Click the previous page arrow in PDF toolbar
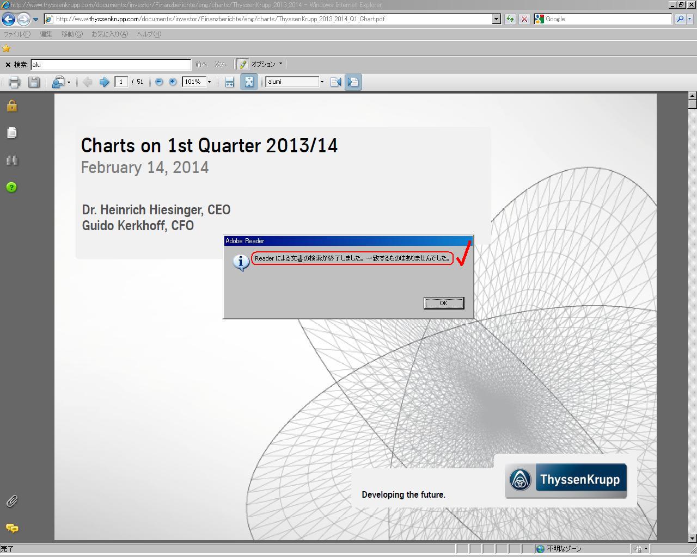 click(87, 82)
